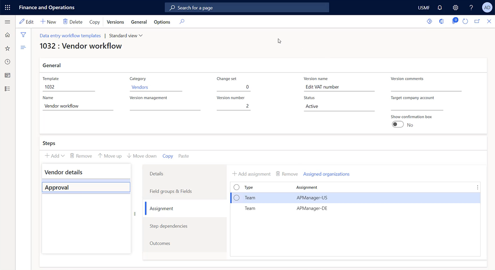The height and width of the screenshot is (270, 495).
Task: Open the page in a new window
Action: [x=477, y=21]
